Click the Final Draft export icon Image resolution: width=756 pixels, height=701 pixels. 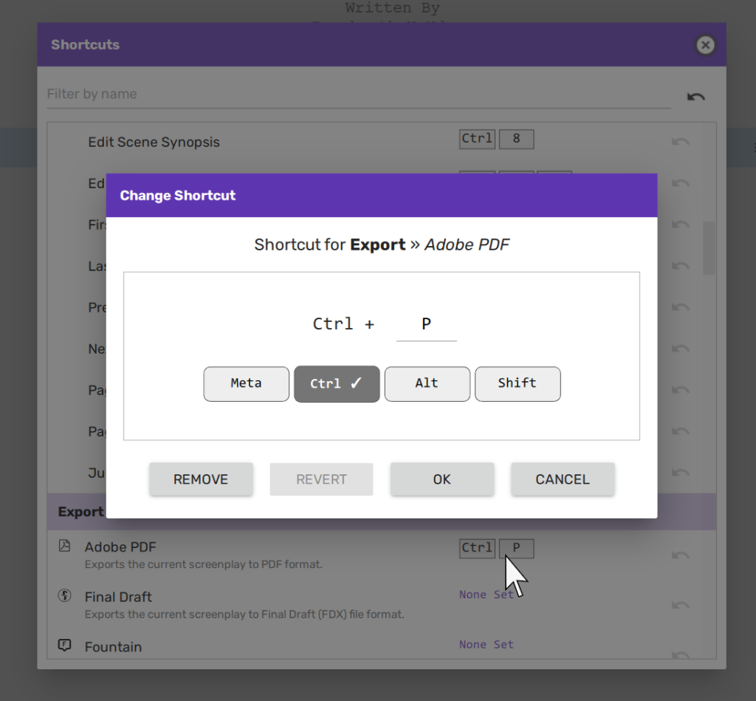pyautogui.click(x=65, y=595)
